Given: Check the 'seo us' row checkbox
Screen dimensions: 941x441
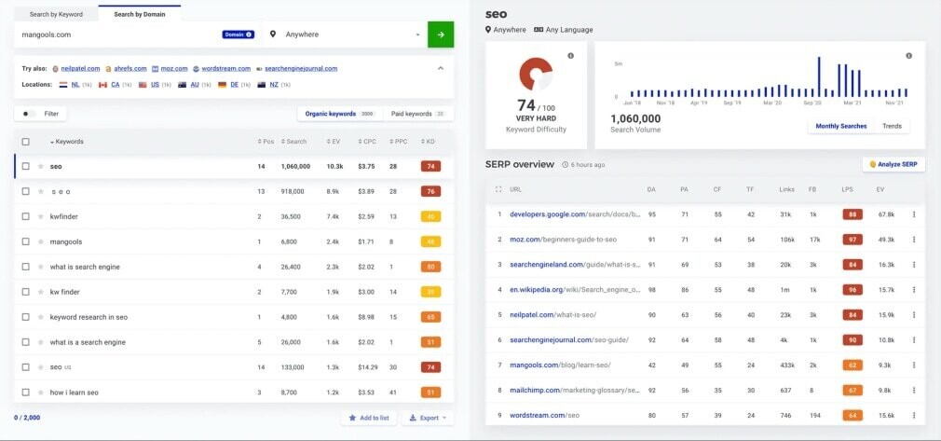Looking at the screenshot, I should (26, 367).
